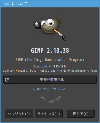Click the Copyright © 1995-2024 line

coord(50,66)
